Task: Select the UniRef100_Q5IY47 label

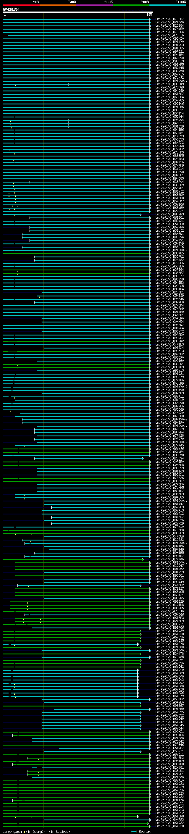Action: (x=170, y=504)
